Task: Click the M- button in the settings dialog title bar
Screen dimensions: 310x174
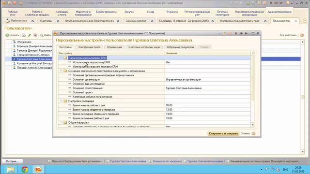Action: point(247,33)
